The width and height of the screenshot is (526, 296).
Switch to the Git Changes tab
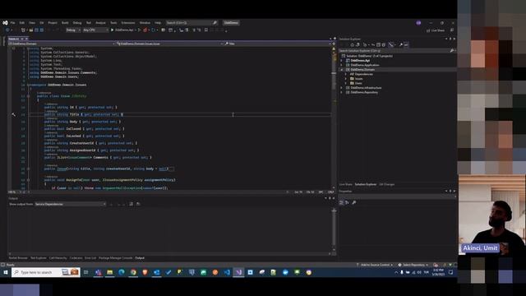pyautogui.click(x=387, y=184)
